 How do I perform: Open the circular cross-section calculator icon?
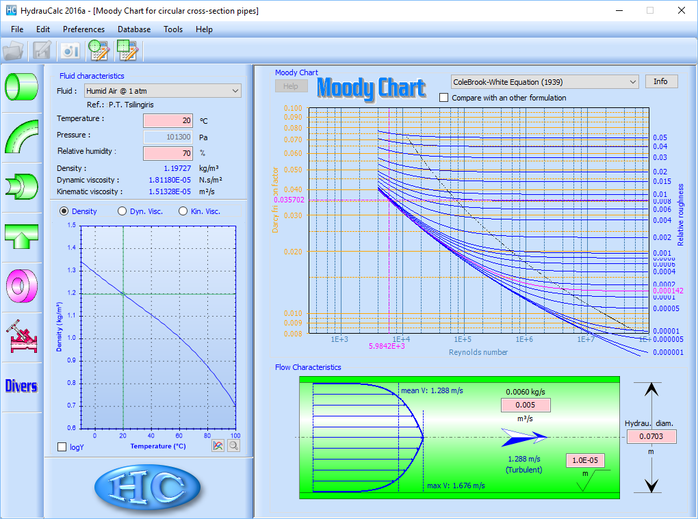[x=99, y=51]
